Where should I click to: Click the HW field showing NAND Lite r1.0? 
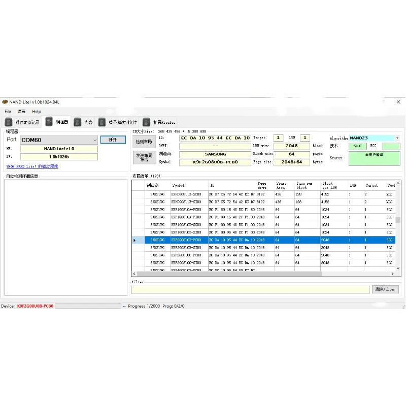pos(59,149)
